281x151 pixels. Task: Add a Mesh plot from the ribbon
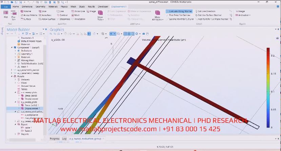[75, 15]
